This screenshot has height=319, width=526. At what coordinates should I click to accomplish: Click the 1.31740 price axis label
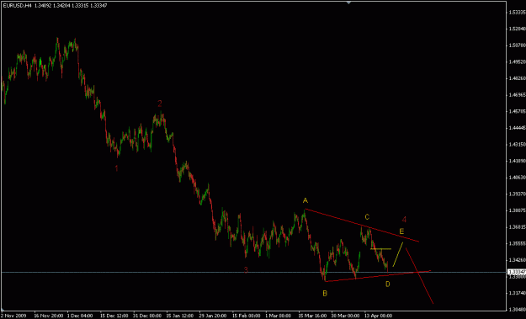tap(517, 293)
